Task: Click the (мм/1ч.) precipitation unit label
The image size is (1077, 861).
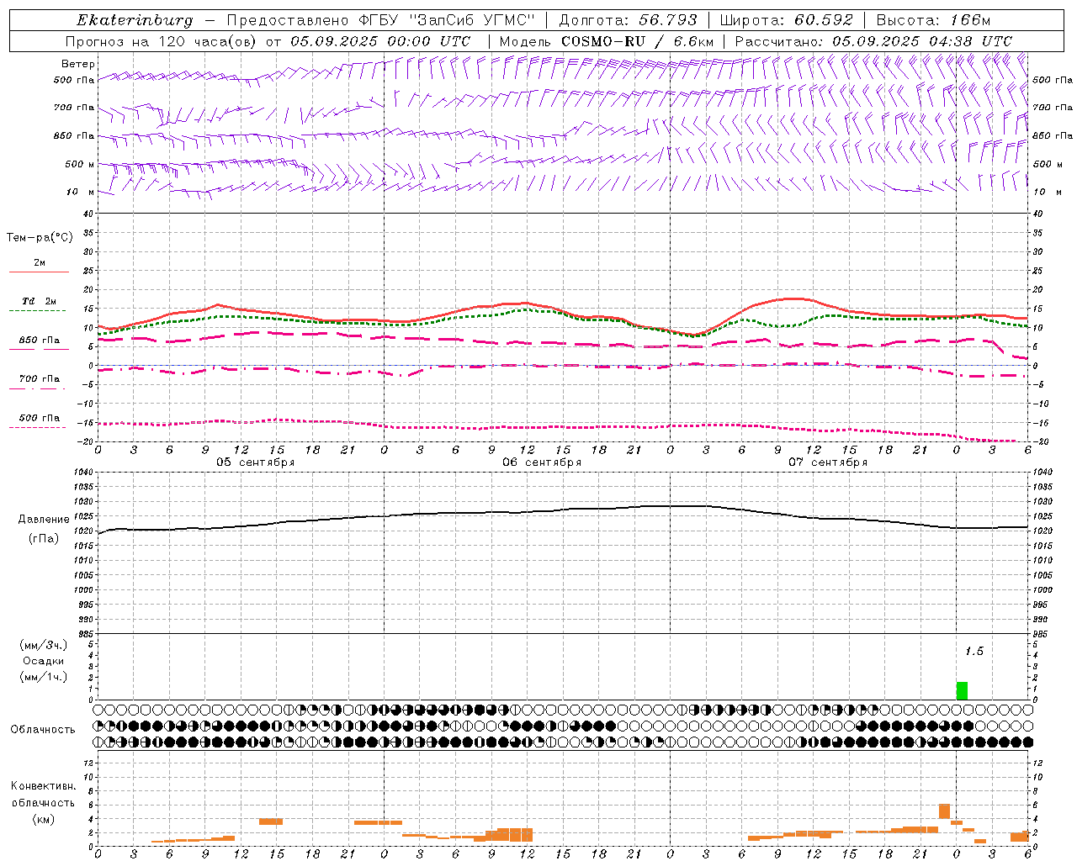Action: coord(44,677)
